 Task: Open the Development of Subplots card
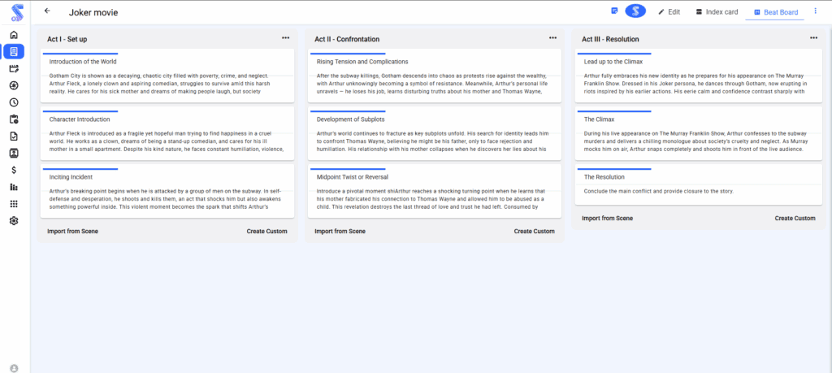coord(435,134)
